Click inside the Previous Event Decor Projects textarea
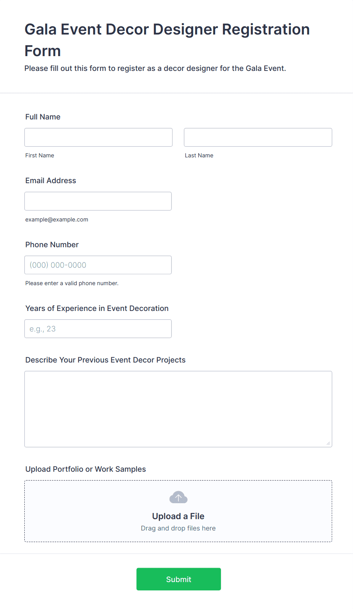353x609 pixels. coord(178,409)
